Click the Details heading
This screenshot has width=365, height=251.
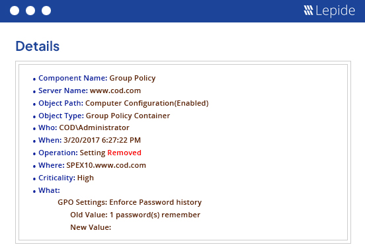pos(38,46)
